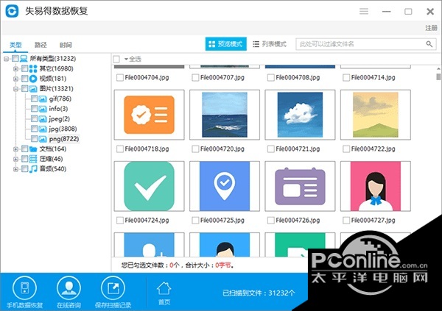Image resolution: width=442 pixels, height=311 pixels.
Task: Collapse the 所有类型 root tree node
Action: pos(6,59)
